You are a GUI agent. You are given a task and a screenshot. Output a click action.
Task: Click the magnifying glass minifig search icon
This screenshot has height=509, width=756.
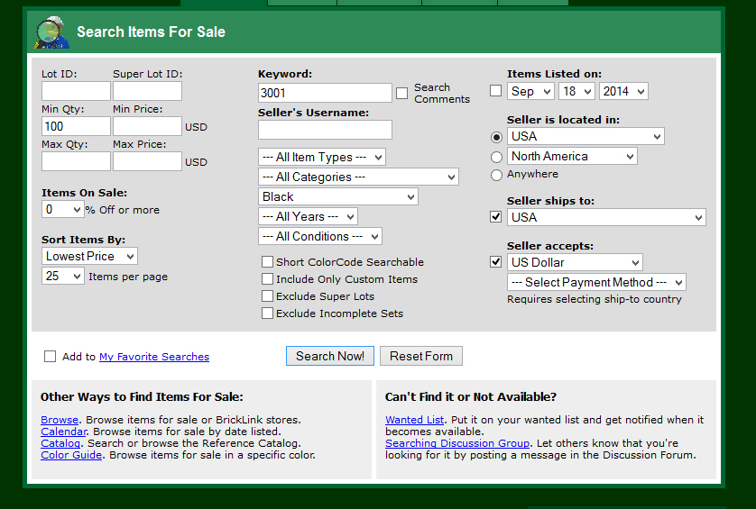tap(51, 32)
